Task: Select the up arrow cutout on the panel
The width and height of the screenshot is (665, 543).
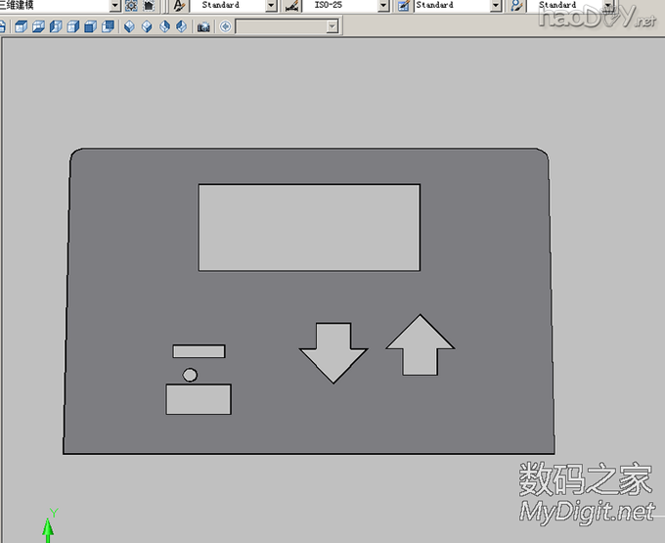Action: [x=420, y=345]
